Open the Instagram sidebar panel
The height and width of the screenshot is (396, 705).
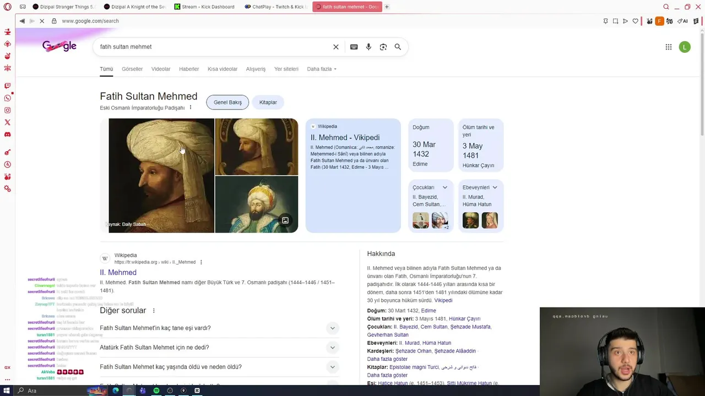pyautogui.click(x=7, y=110)
